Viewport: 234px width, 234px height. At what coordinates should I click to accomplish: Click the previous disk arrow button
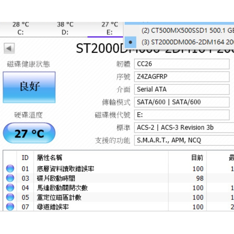click(x=9, y=48)
